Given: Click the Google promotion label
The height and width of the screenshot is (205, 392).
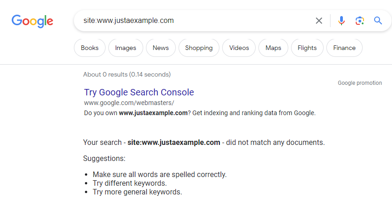Looking at the screenshot, I should (x=360, y=83).
